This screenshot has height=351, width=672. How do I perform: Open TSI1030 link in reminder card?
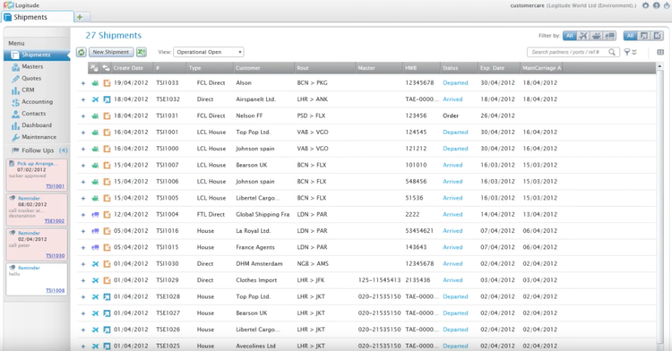coord(56,256)
